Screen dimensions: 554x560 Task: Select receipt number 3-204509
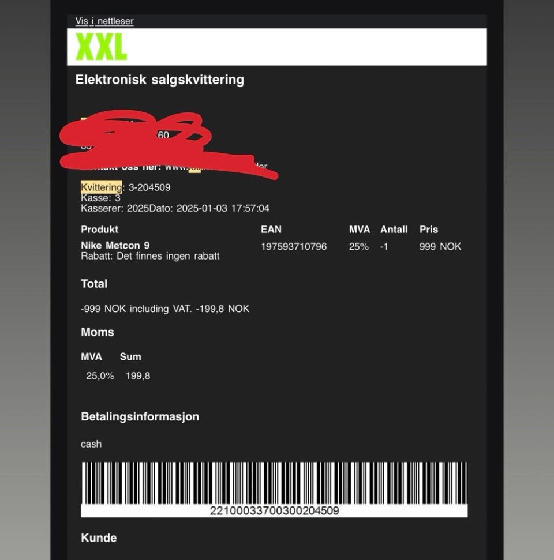149,187
